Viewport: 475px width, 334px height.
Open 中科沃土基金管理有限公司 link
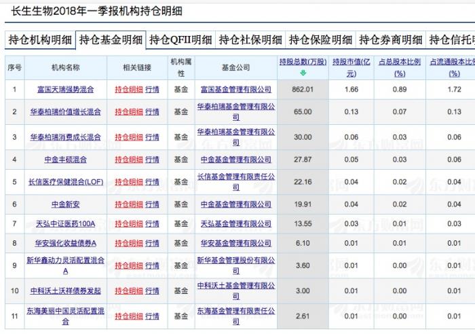pyautogui.click(x=236, y=291)
